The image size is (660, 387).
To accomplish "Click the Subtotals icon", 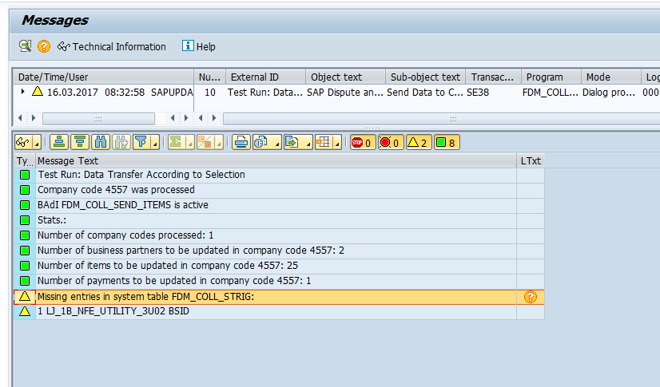I will coord(205,143).
